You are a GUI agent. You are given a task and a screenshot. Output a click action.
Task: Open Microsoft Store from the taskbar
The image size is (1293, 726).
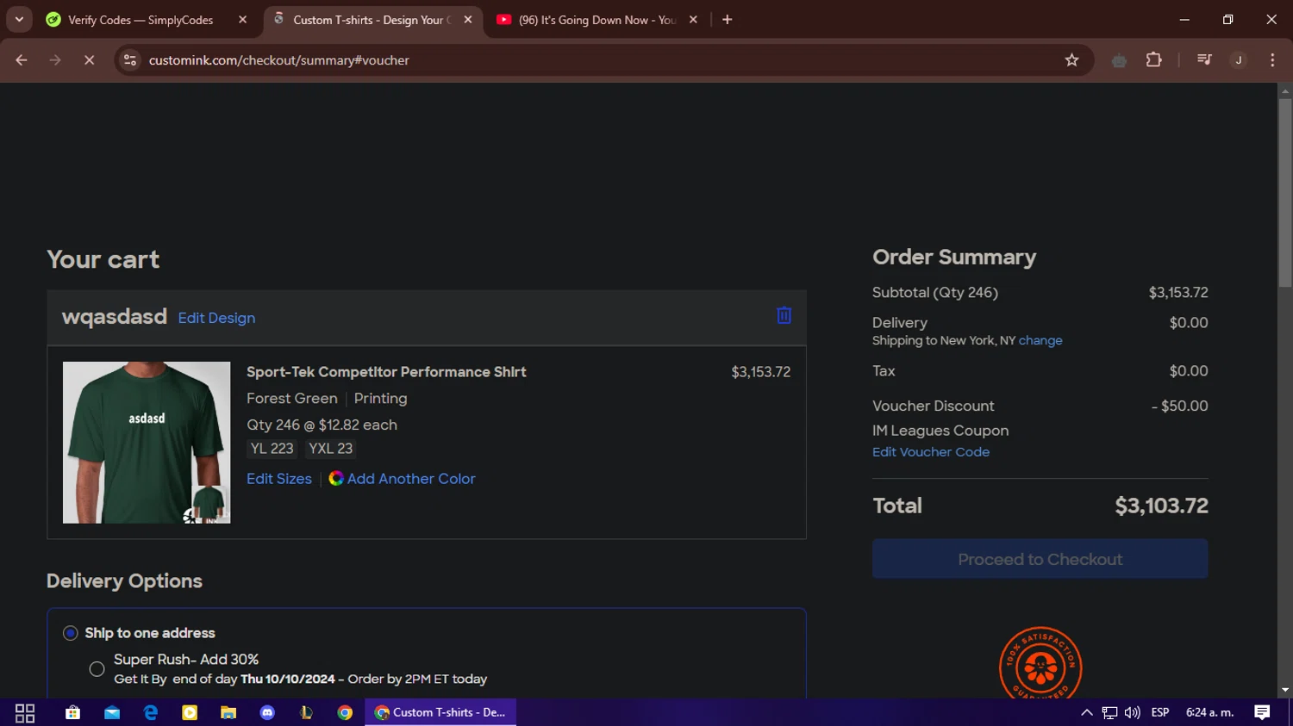point(72,712)
